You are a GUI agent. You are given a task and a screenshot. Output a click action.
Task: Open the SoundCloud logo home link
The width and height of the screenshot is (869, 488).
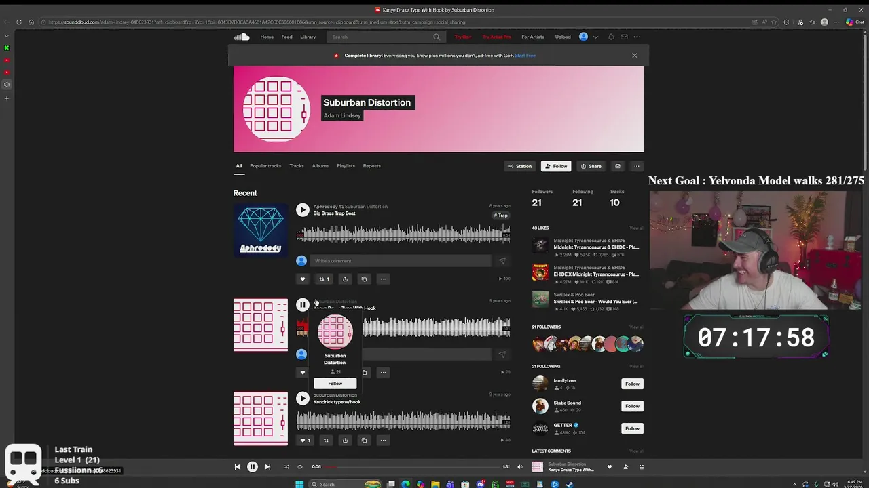click(x=241, y=37)
